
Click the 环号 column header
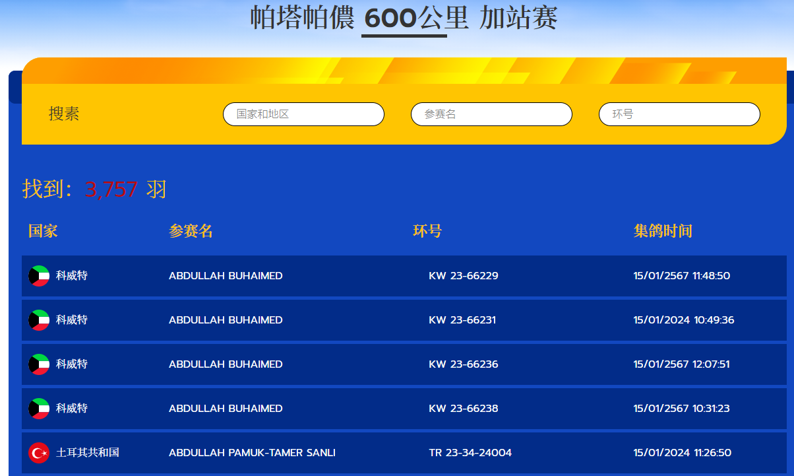pyautogui.click(x=427, y=231)
